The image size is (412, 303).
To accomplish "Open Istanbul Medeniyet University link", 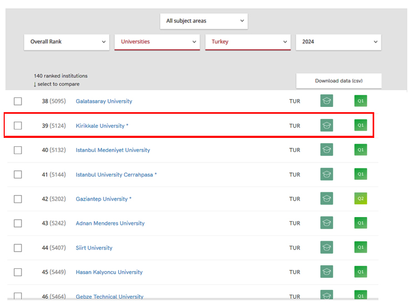I will (x=113, y=150).
